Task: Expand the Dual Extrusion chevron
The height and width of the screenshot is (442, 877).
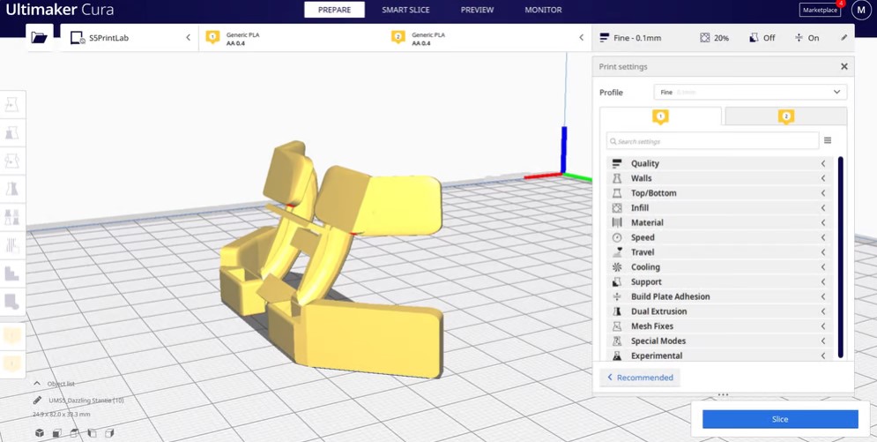Action: click(823, 311)
